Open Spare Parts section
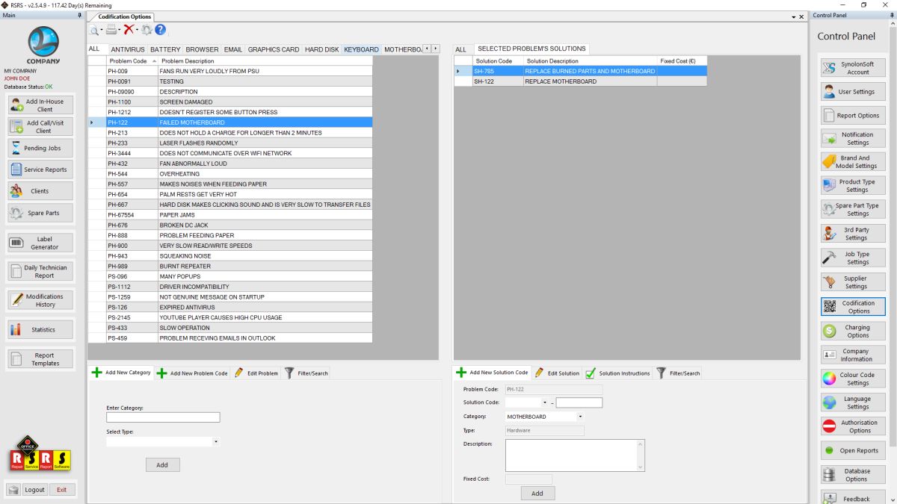897x504 pixels. point(40,213)
